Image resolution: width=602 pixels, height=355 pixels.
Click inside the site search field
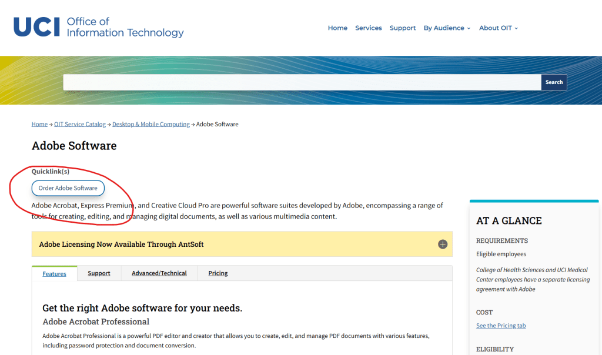pos(302,82)
